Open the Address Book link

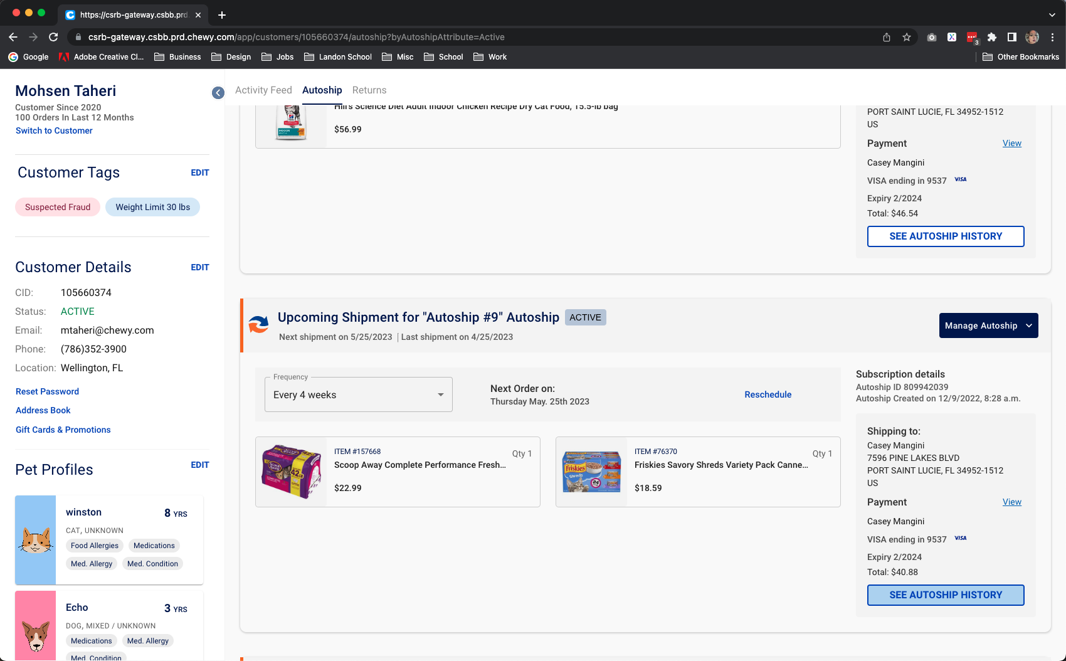43,410
